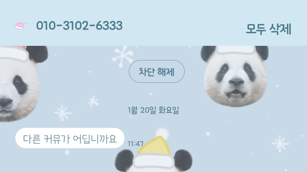Image resolution: width=307 pixels, height=172 pixels.
Task: Select the message 다른 커뮤가 어딥니까요
Action: point(70,138)
